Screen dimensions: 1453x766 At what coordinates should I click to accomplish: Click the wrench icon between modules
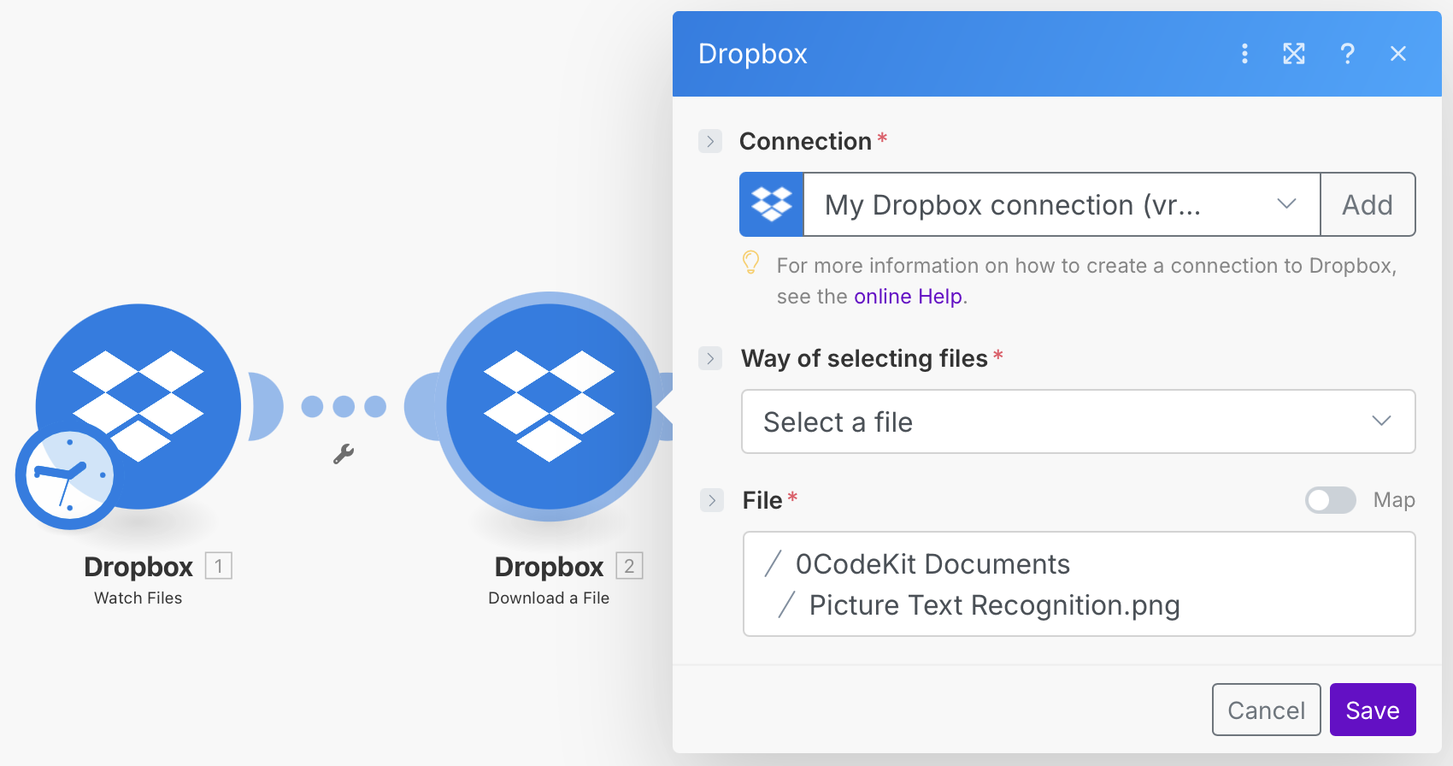coord(344,454)
